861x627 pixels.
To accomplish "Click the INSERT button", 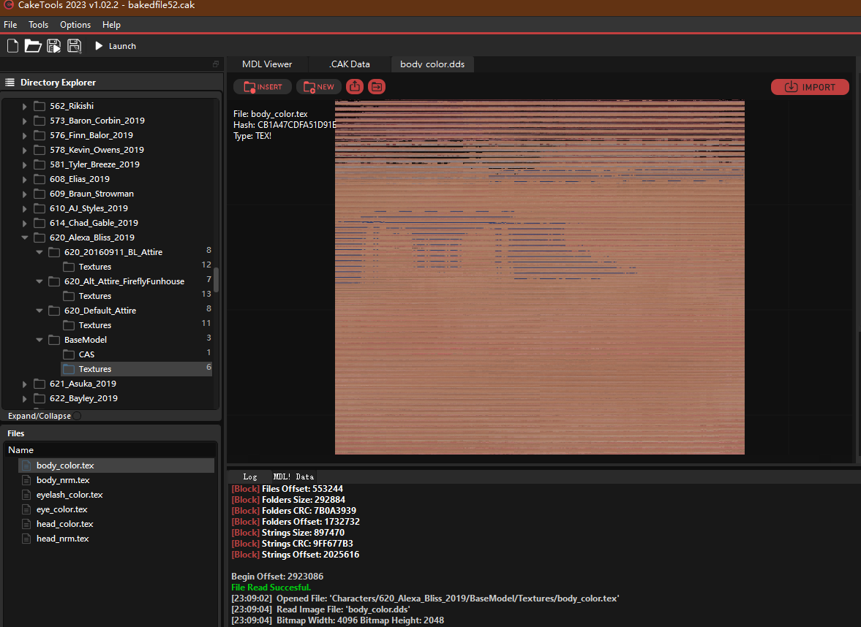I will 263,87.
